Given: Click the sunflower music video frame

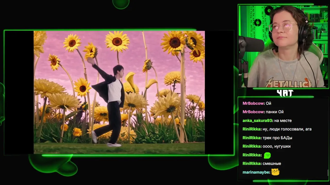Looking at the screenshot, I should [x=119, y=92].
